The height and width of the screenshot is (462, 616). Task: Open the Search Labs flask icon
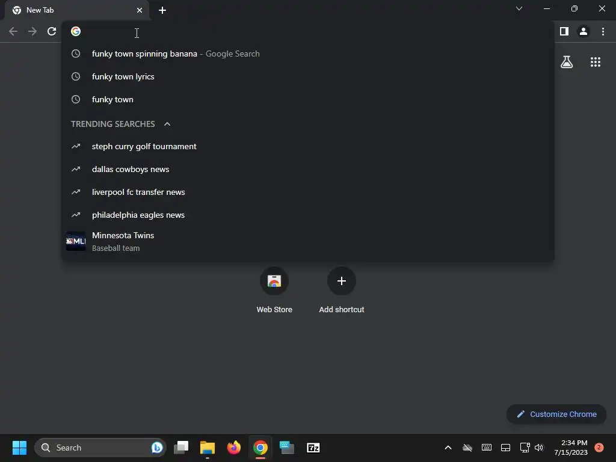(x=567, y=62)
